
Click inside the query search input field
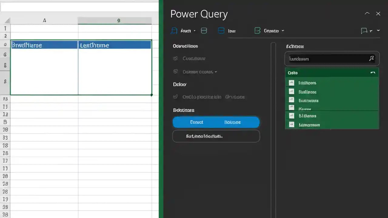327,59
